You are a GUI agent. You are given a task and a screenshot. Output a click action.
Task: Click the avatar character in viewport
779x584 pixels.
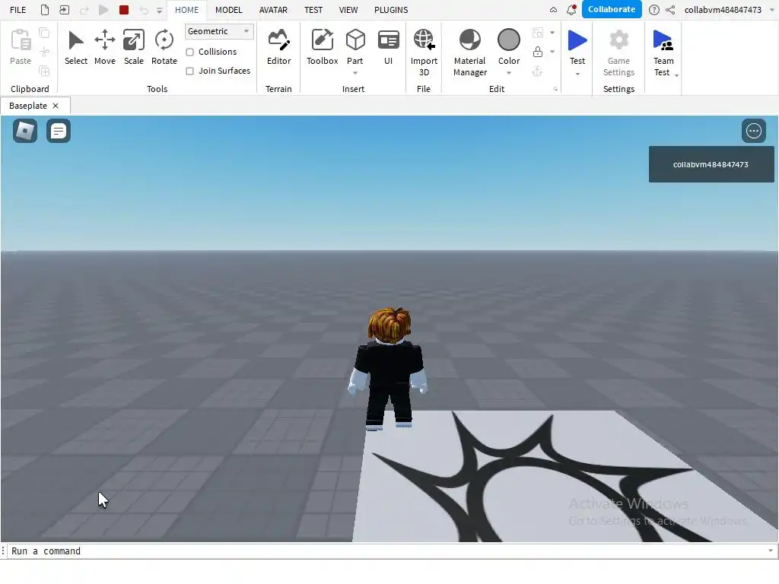click(x=389, y=368)
